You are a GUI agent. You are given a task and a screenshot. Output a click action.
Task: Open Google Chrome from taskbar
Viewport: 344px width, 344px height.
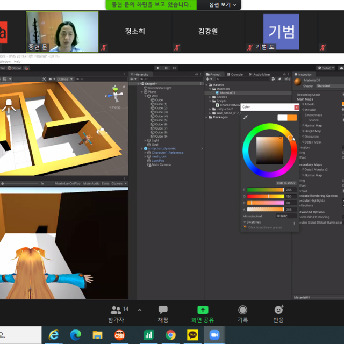pos(170,335)
